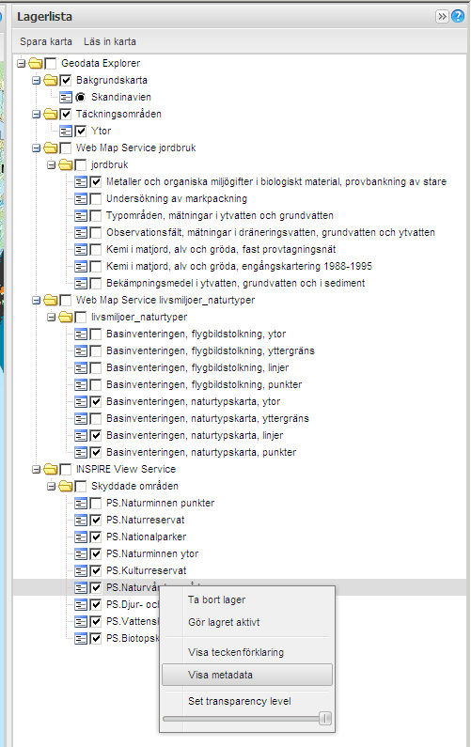Click the livsmiljoer_naturtyper subfolder icon
The image size is (471, 747).
click(66, 318)
